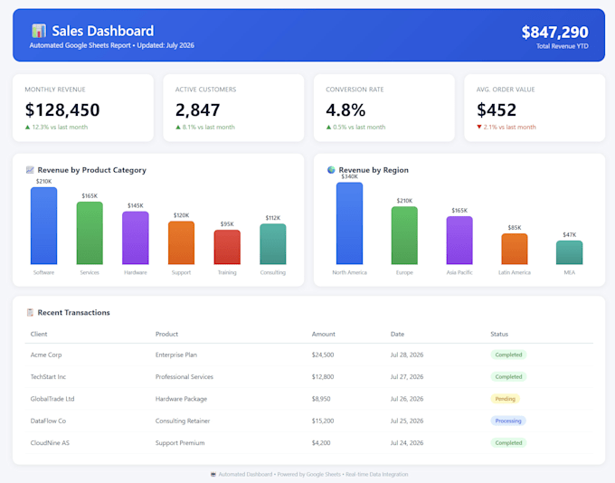Click the globe icon beside Revenue by Region
This screenshot has height=483, width=615.
click(331, 170)
